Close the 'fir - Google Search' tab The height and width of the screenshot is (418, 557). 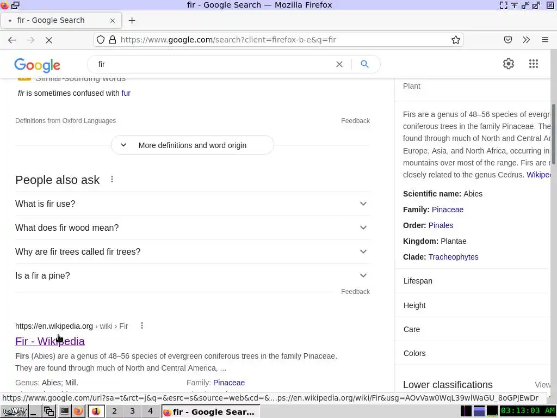113,21
